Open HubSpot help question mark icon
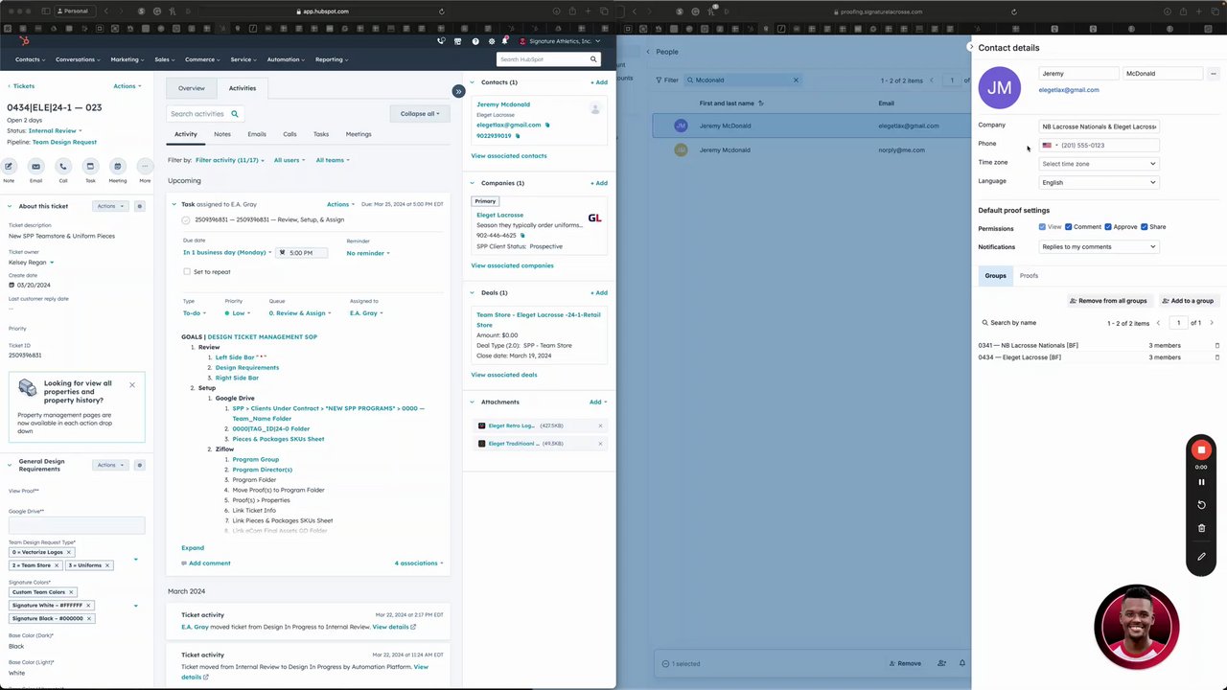The image size is (1227, 690). click(475, 41)
